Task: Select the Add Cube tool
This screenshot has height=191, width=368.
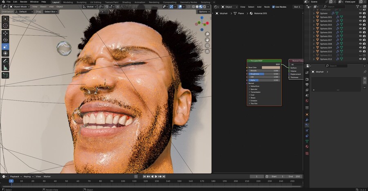Action: point(5,75)
